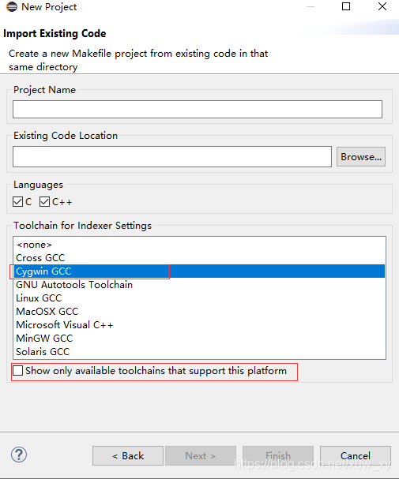This screenshot has height=479, width=399.
Task: Maximize the New Project window
Action: pos(346,6)
